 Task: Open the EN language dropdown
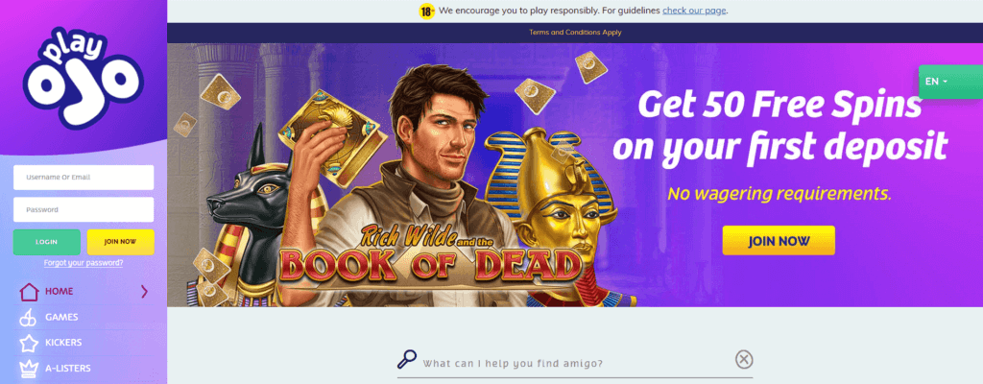tap(950, 82)
